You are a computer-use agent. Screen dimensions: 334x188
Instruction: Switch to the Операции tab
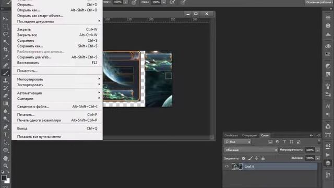point(249,135)
